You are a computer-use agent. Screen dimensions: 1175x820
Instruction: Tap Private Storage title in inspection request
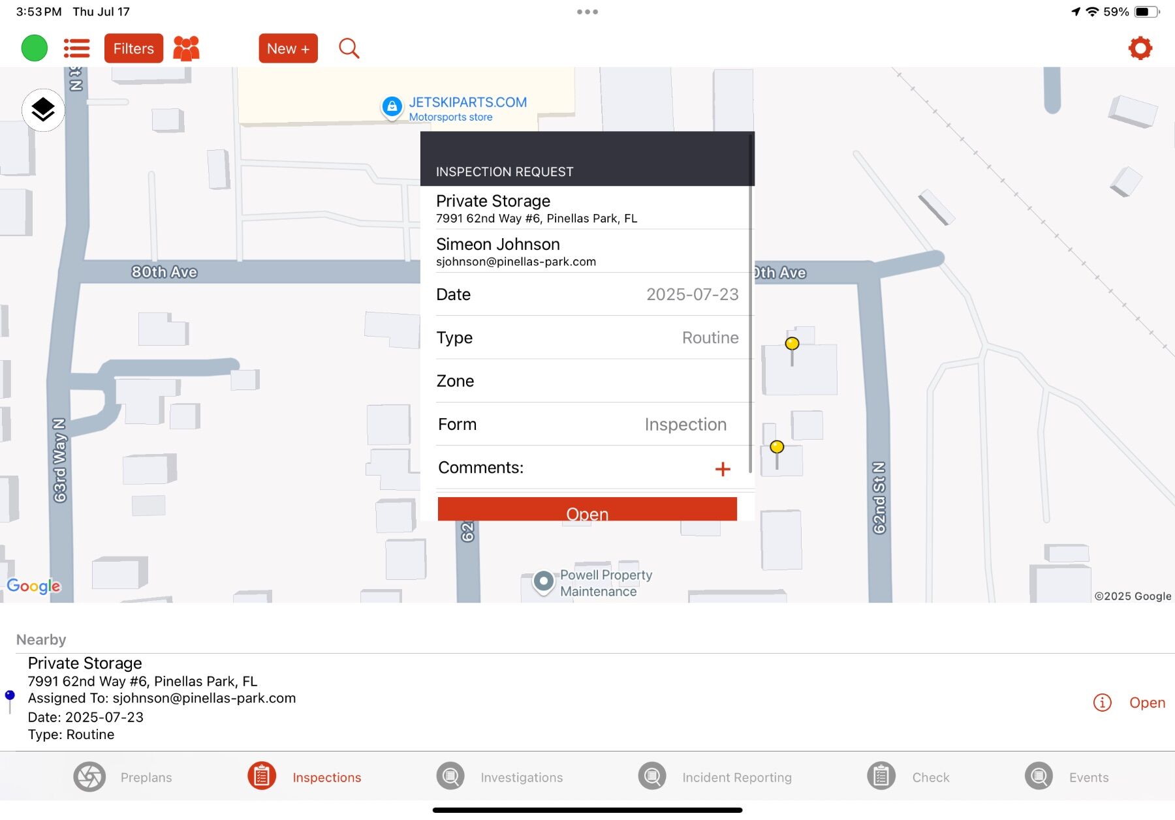click(x=493, y=201)
